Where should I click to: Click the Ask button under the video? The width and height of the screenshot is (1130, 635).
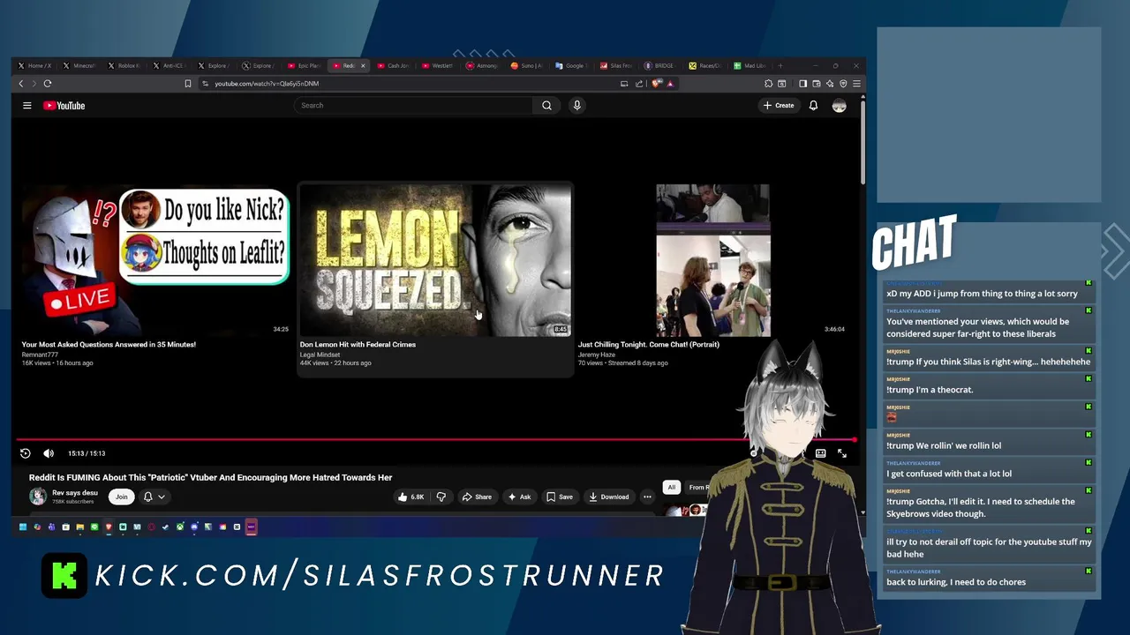pyautogui.click(x=519, y=497)
